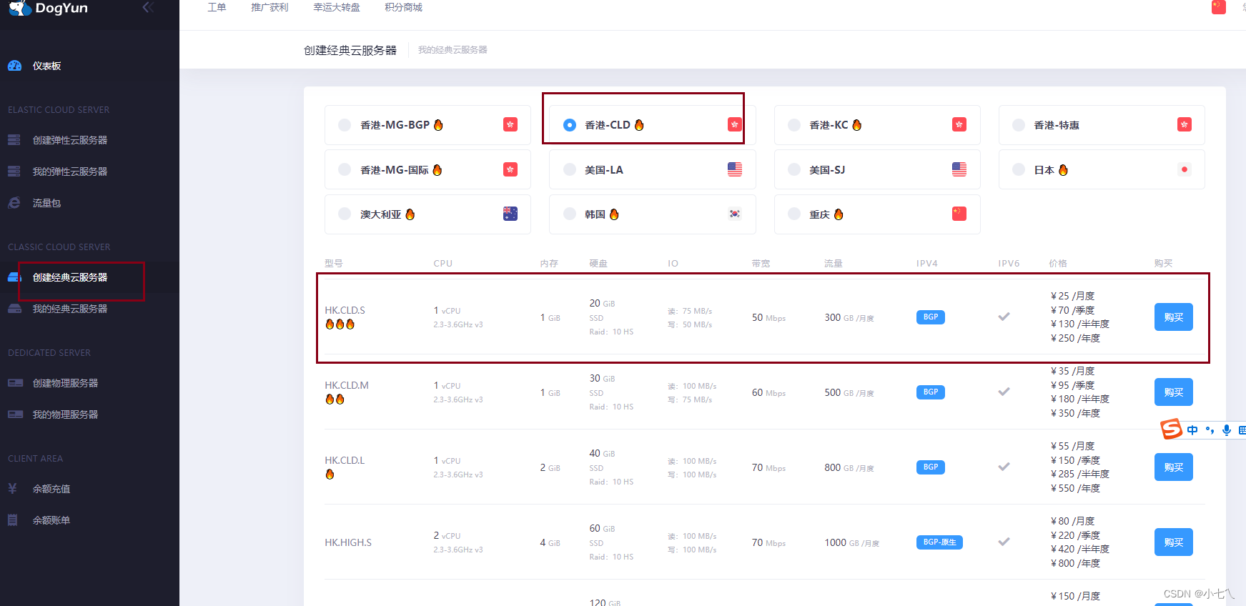
Task: Click the 我的物理服务器 icon
Action: pos(15,414)
